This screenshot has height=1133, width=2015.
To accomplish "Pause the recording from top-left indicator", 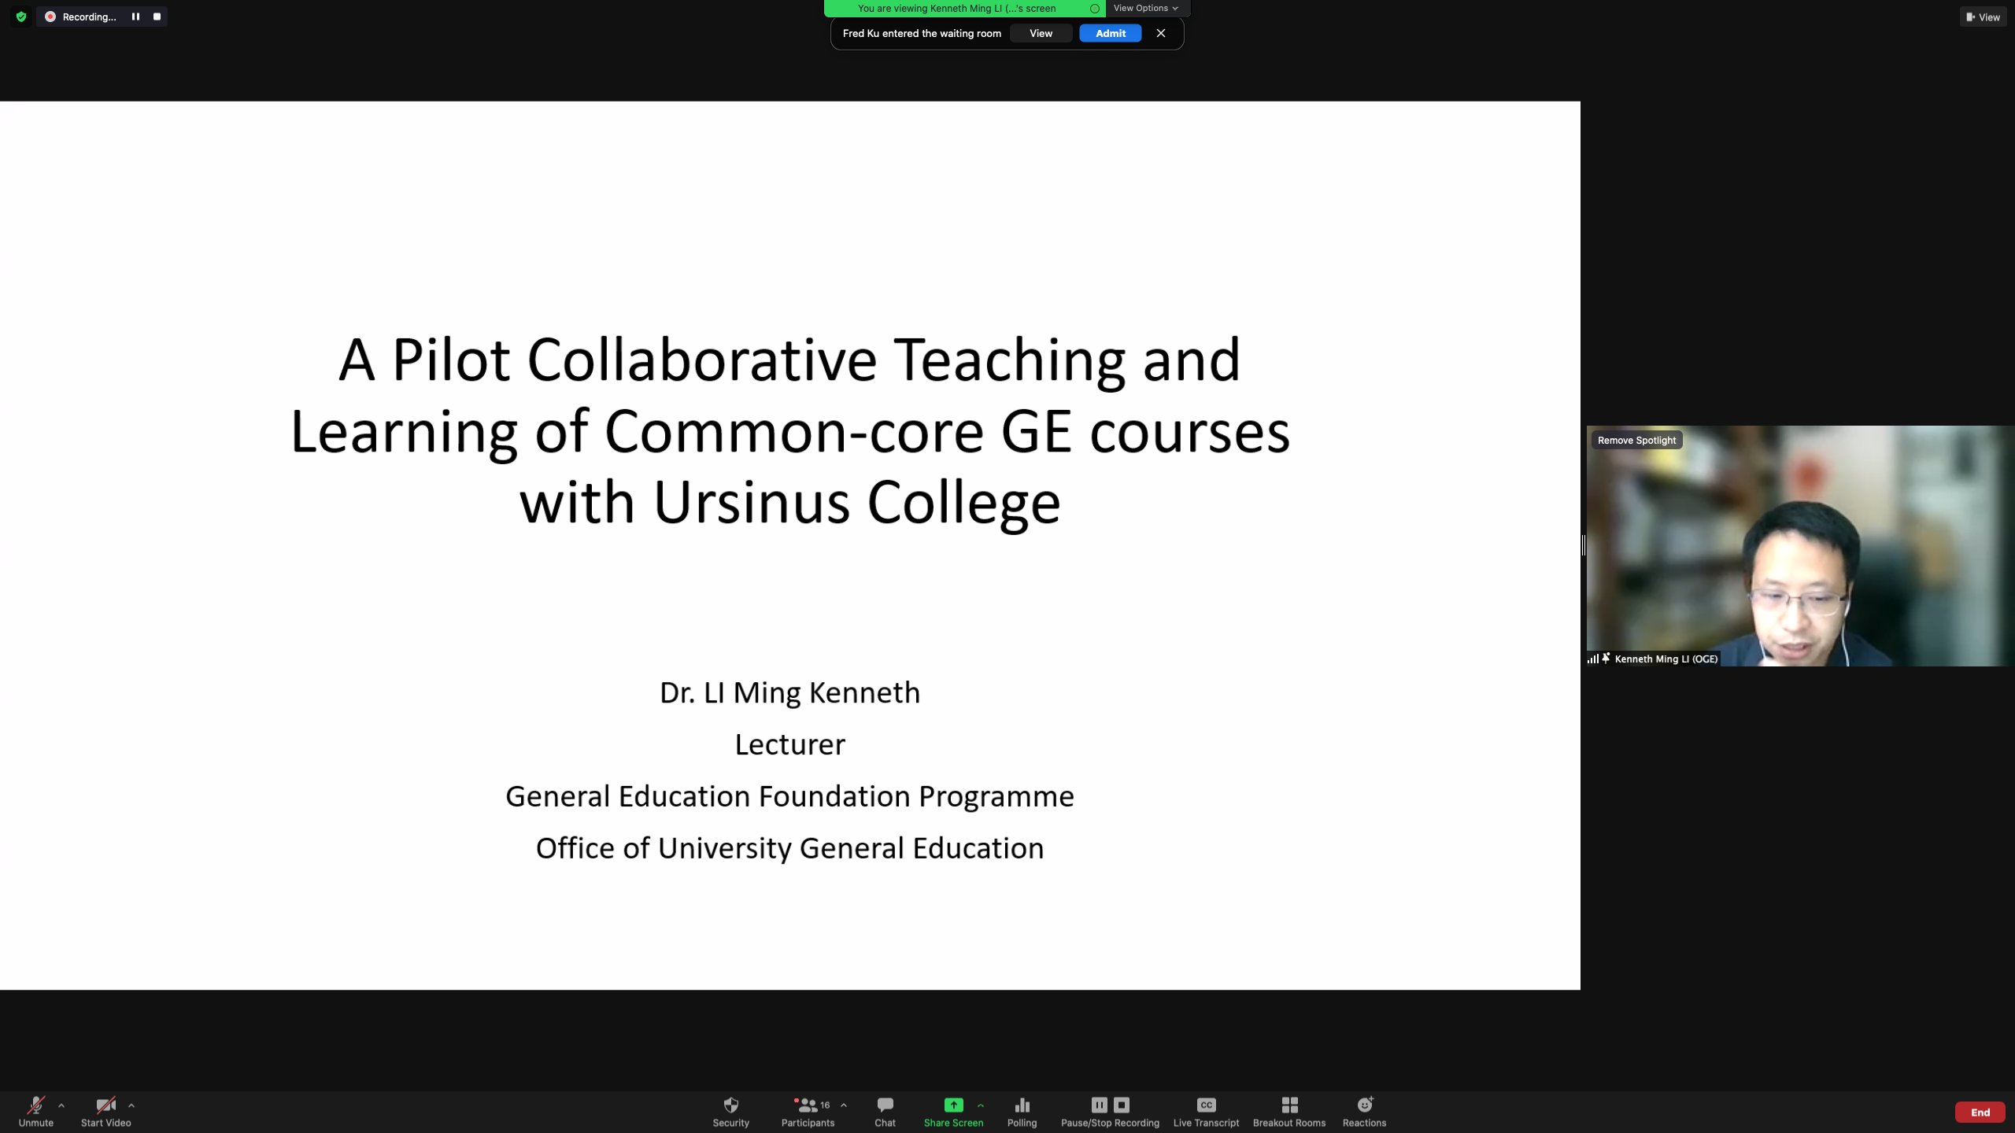I will 135,17.
